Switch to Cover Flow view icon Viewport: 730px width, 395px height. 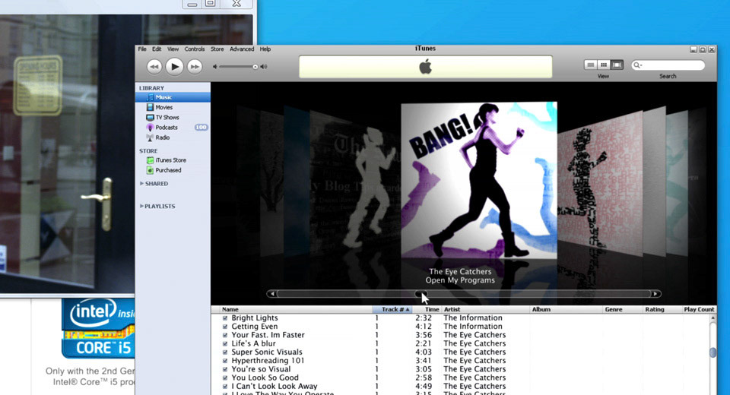pyautogui.click(x=617, y=65)
